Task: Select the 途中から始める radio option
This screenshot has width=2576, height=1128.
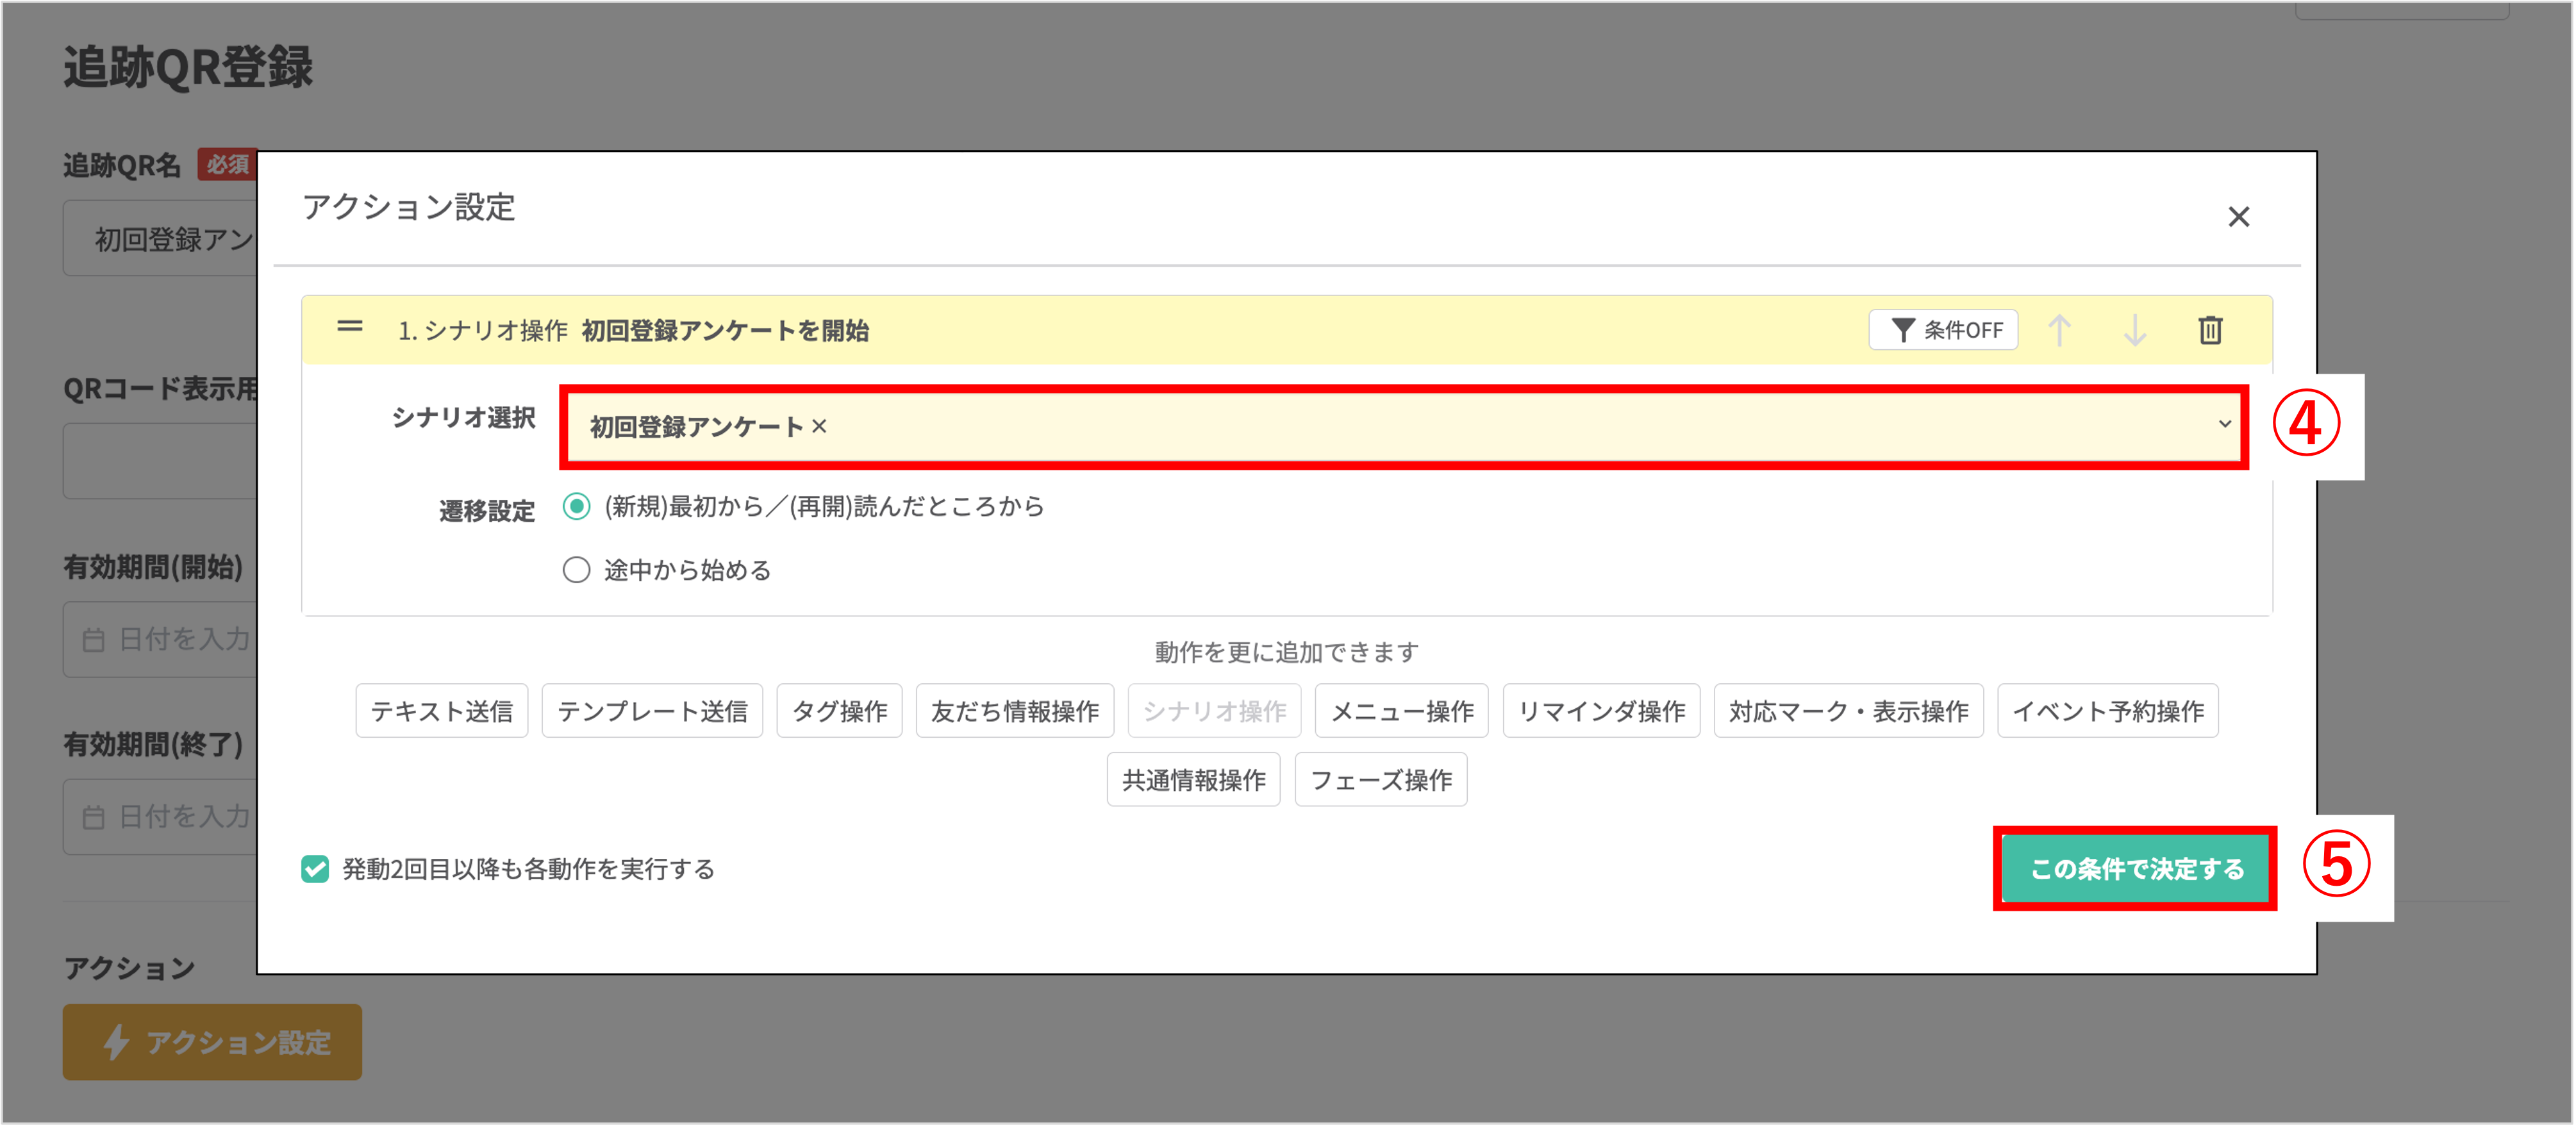Action: tap(576, 570)
